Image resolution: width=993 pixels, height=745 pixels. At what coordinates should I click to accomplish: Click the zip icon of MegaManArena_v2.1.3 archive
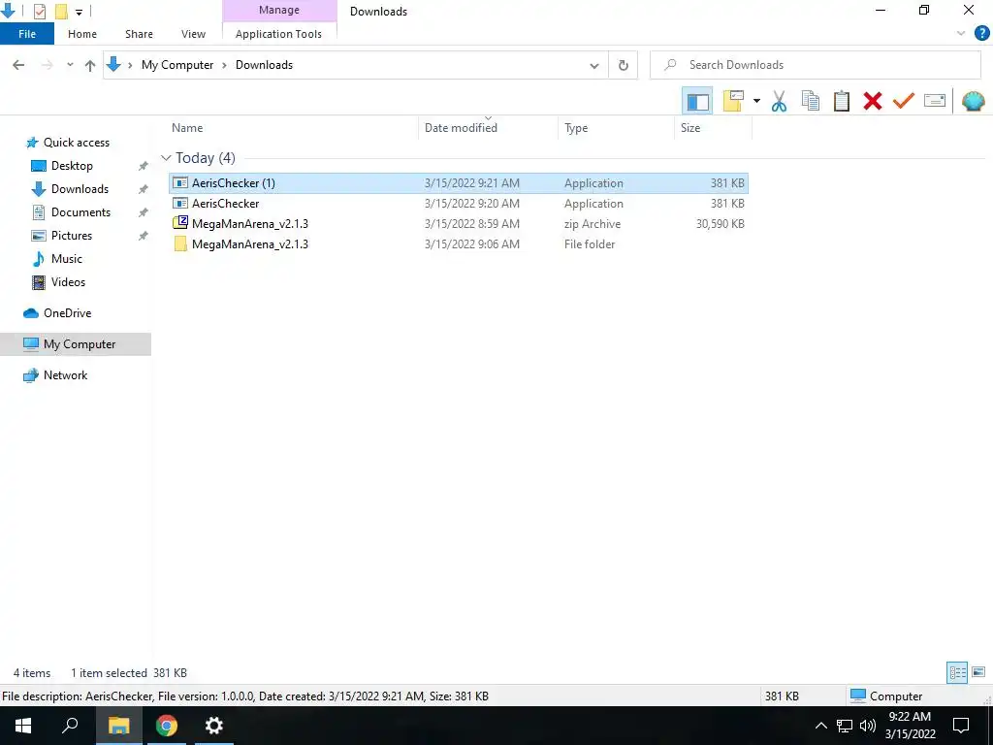tap(180, 223)
